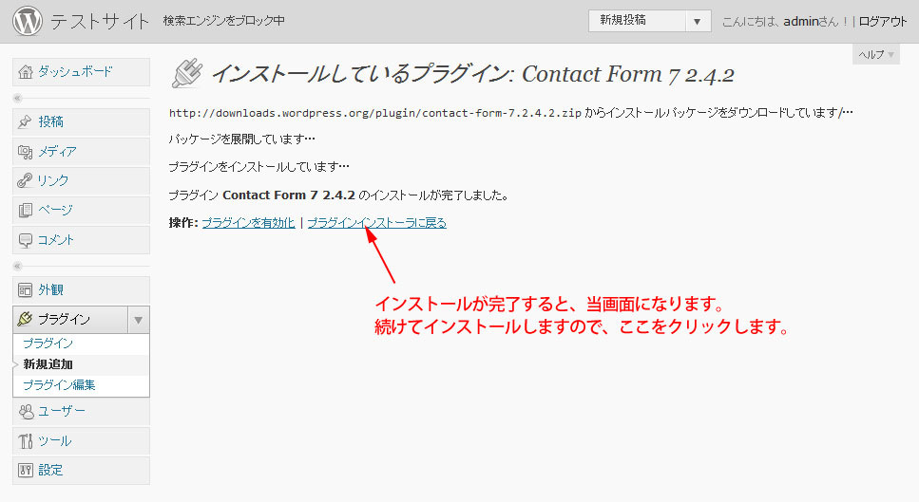Open ページ menu
The height and width of the screenshot is (502, 919).
tap(81, 210)
